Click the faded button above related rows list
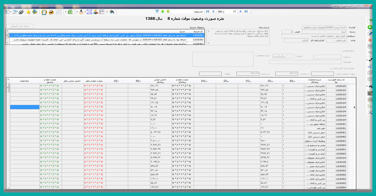This screenshot has width=376, height=196. click(20, 26)
